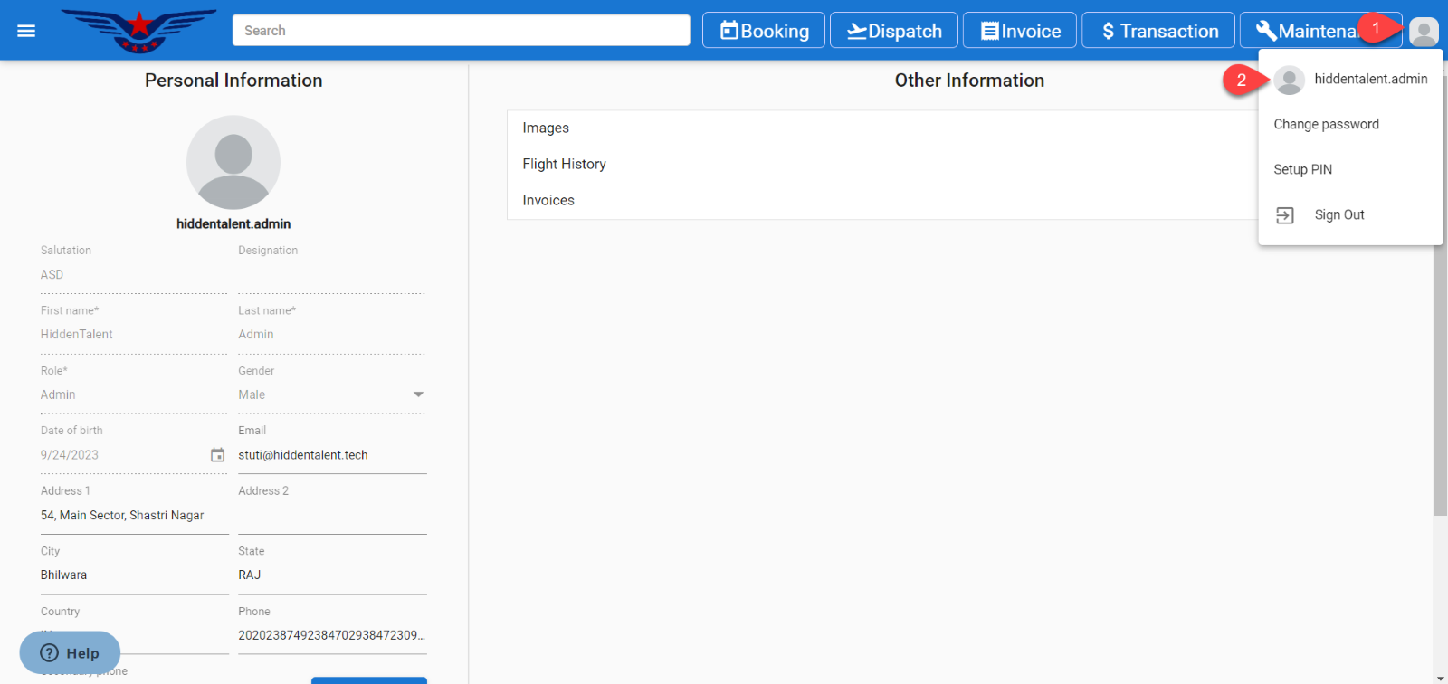Expand the Images section
Viewport: 1448px width, 684px height.
point(546,128)
